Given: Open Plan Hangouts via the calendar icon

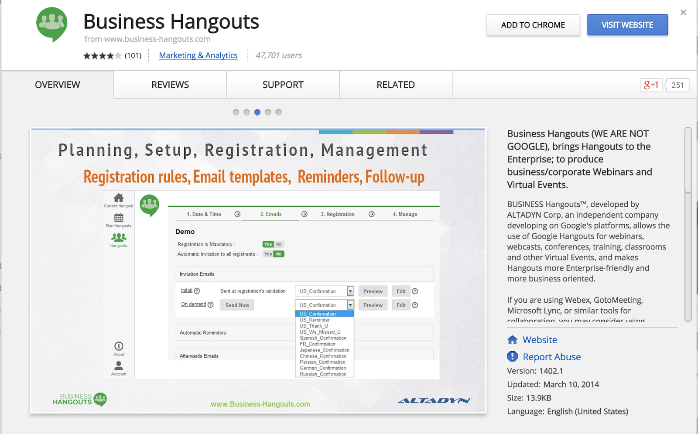Looking at the screenshot, I should click(x=118, y=218).
